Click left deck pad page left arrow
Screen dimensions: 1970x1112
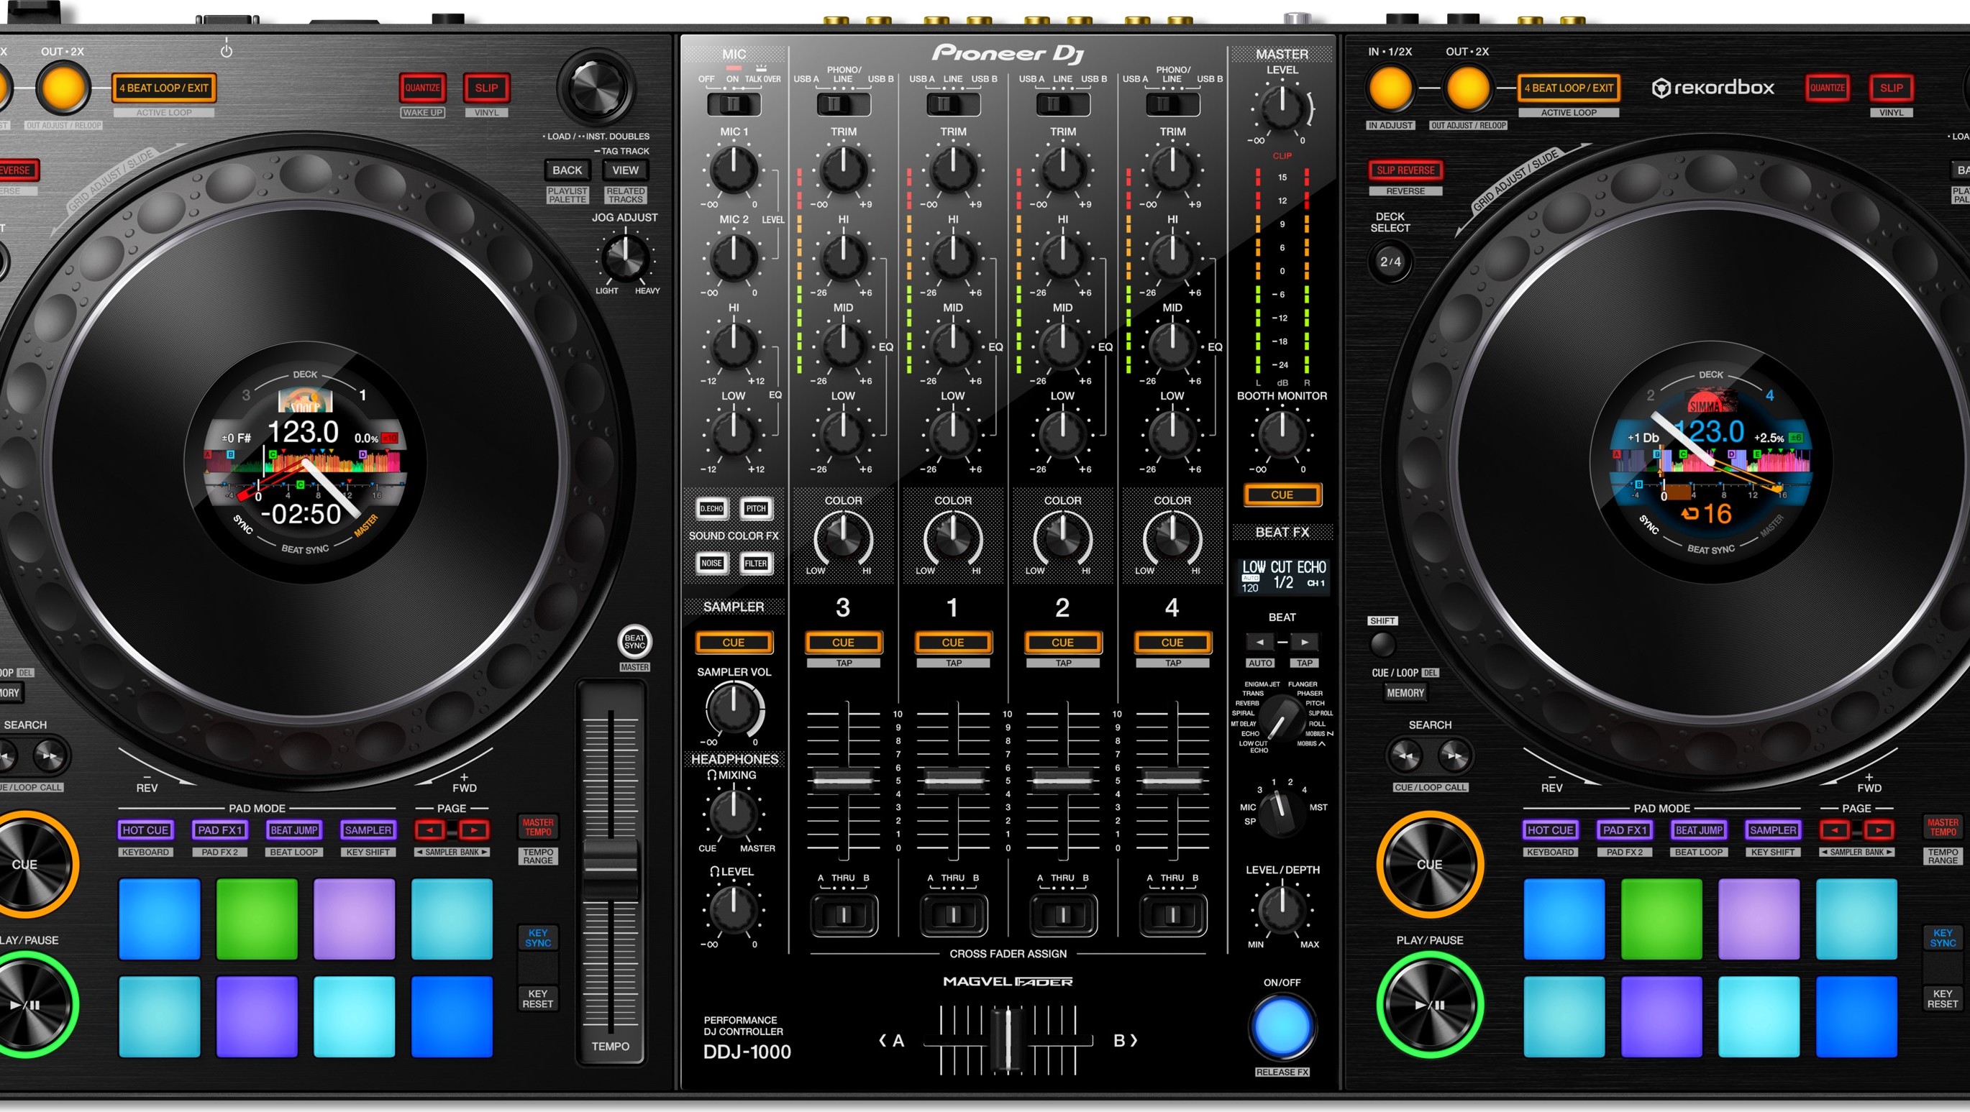tap(430, 830)
